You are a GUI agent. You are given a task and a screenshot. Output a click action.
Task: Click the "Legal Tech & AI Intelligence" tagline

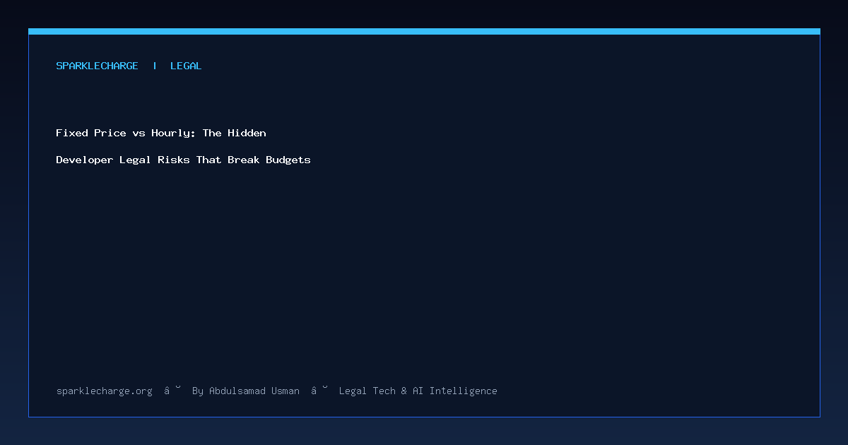[418, 391]
